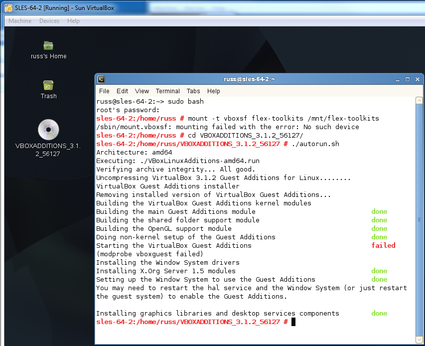Close the russ@sles-64-2 terminal window
Image resolution: width=425 pixels, height=346 pixels.
(x=418, y=79)
